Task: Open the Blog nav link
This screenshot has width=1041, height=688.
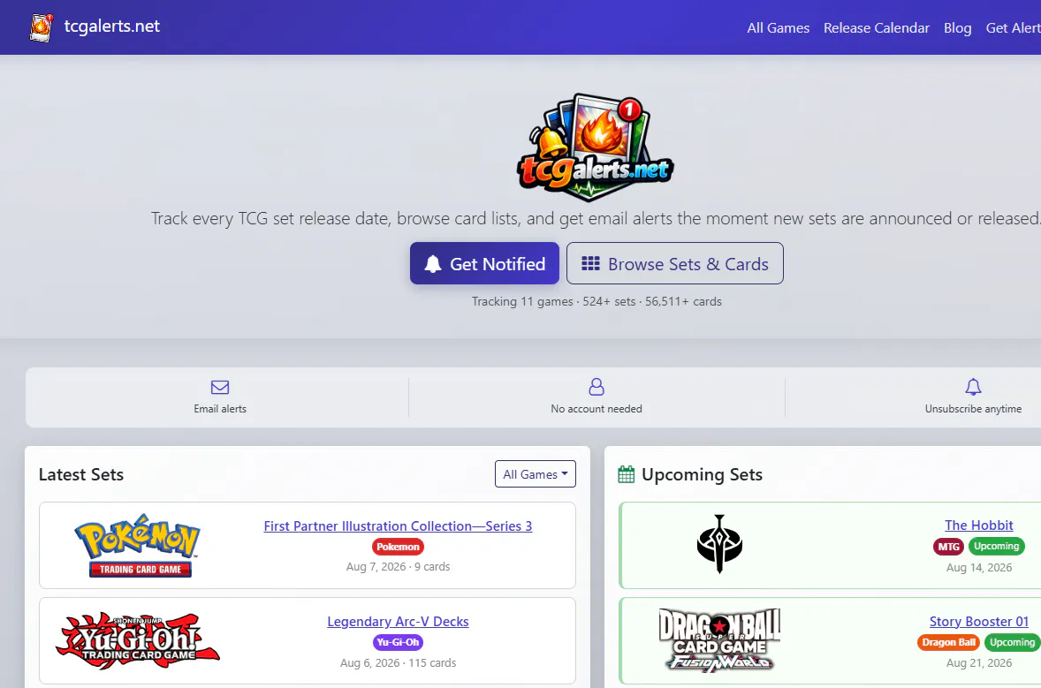Action: [x=957, y=28]
